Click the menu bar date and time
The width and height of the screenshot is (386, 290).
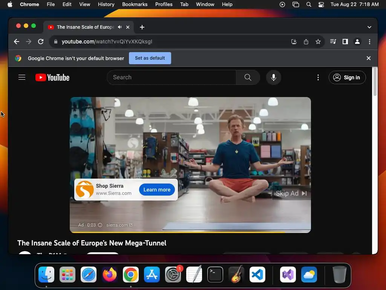click(x=354, y=5)
